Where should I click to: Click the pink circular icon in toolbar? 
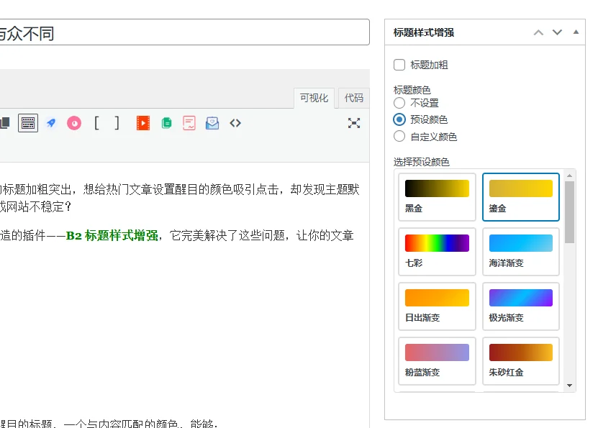[74, 123]
